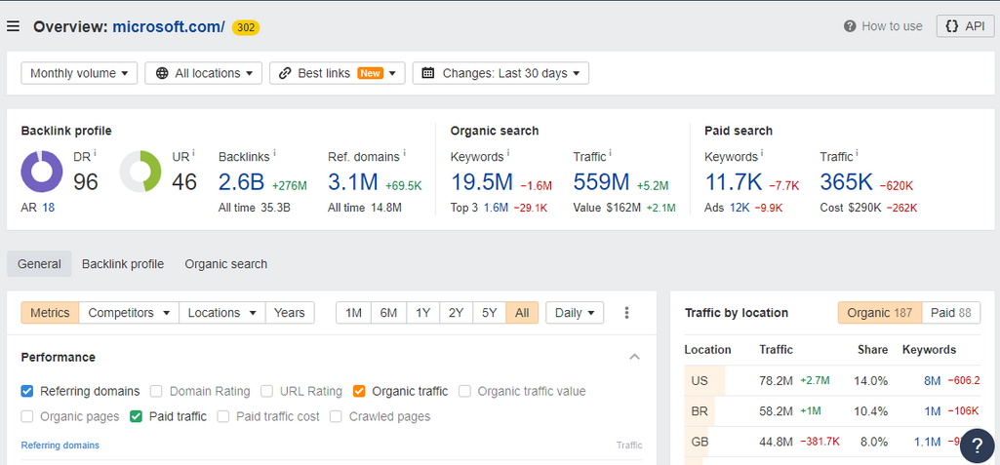Select Paid 88 in Traffic by location

tap(951, 313)
